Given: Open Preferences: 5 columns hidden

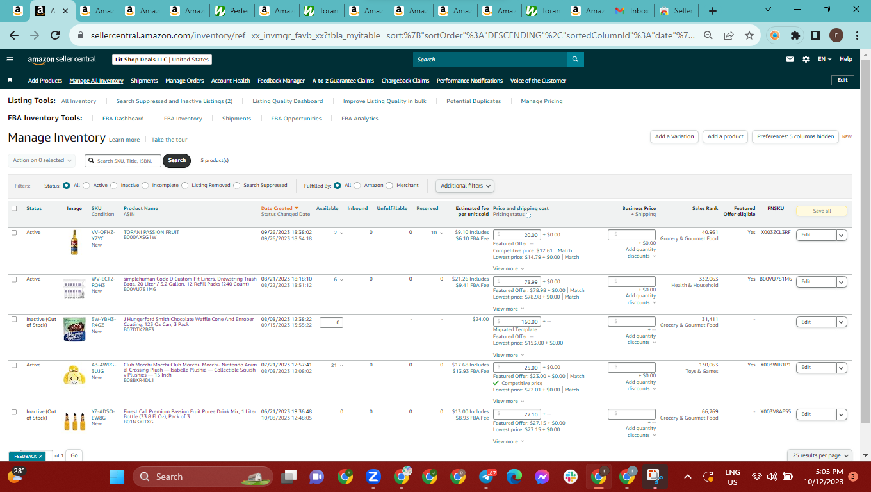Looking at the screenshot, I should (795, 136).
